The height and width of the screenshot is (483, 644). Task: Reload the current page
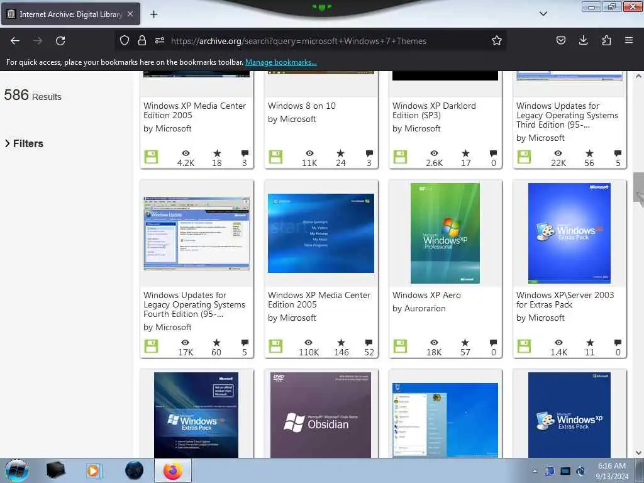point(60,41)
